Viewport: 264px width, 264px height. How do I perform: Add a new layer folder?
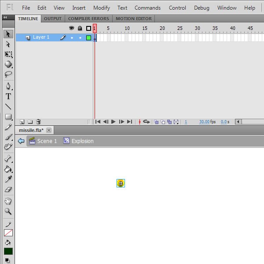[30, 122]
